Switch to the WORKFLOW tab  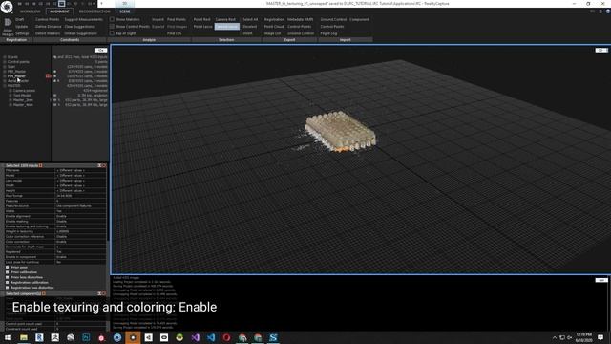click(x=30, y=11)
